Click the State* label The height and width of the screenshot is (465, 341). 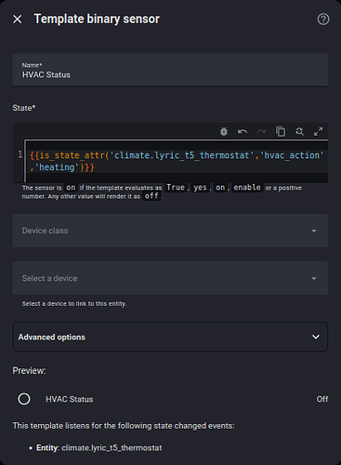tap(24, 108)
